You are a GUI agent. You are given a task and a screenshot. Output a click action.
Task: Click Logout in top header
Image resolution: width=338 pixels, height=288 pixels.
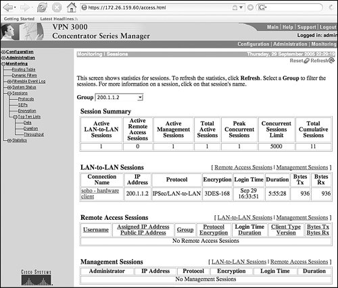click(x=328, y=27)
